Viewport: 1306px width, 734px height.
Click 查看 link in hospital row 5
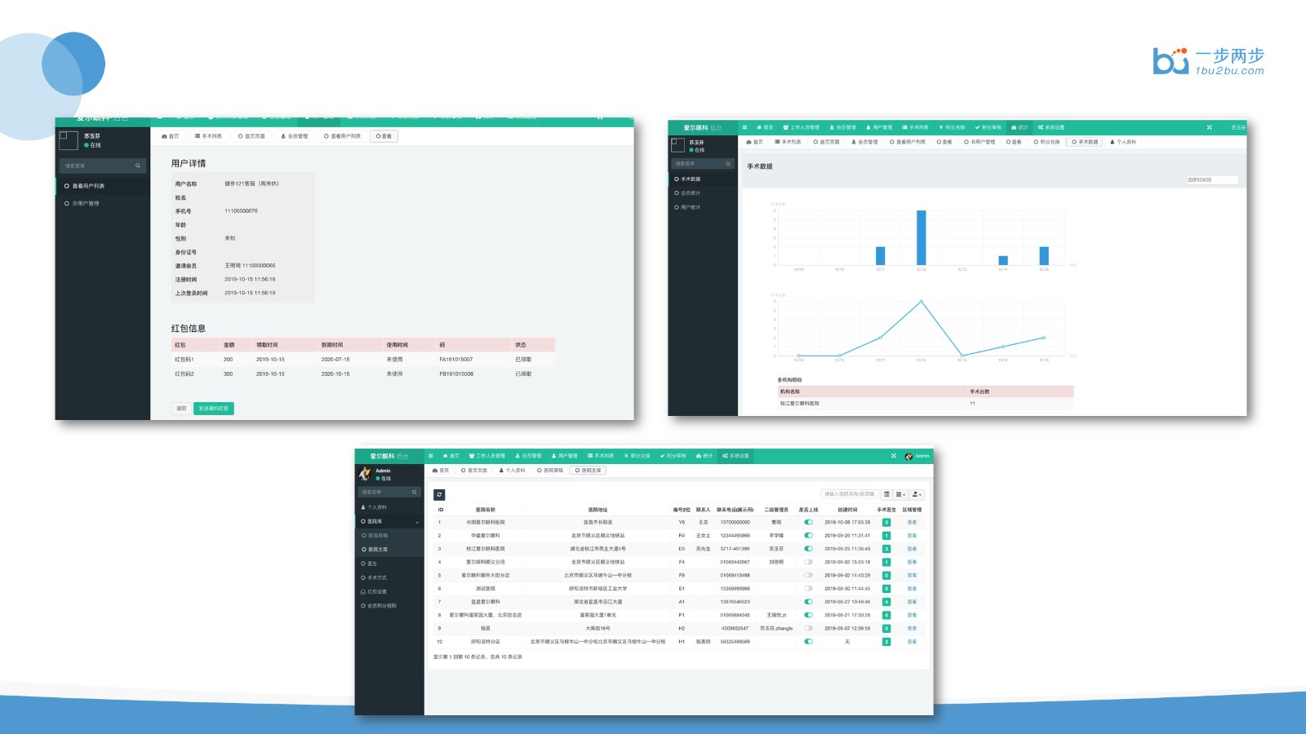point(912,575)
